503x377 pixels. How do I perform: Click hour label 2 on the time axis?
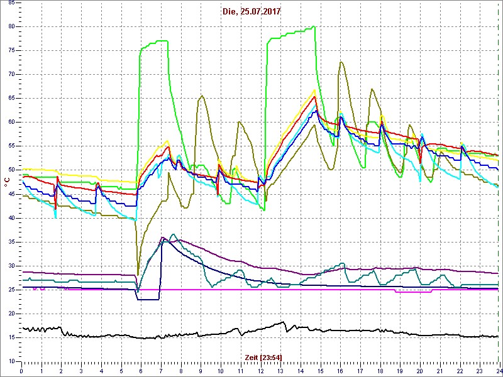pyautogui.click(x=61, y=371)
